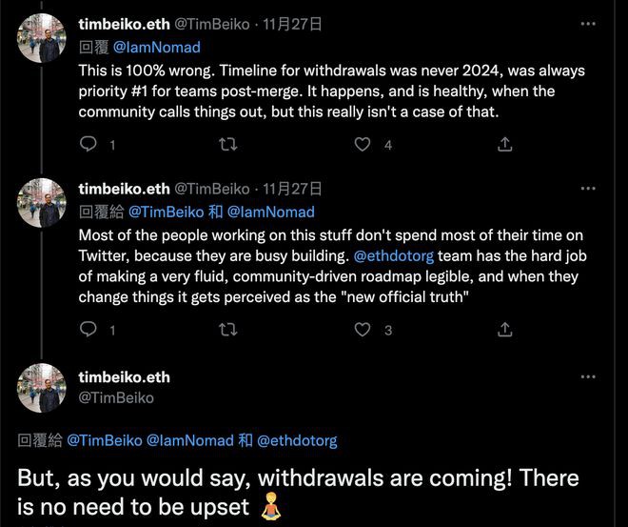
Task: Open timbeiko.eth name on second tweet
Action: point(124,189)
